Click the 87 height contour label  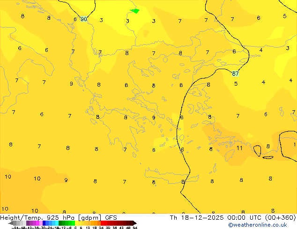pyautogui.click(x=235, y=73)
